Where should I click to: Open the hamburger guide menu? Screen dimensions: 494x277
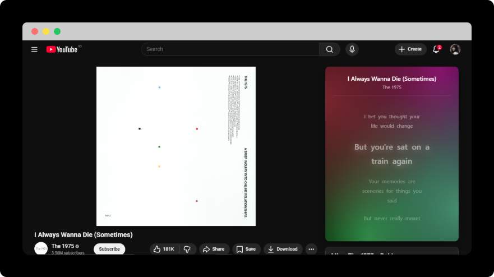pos(34,49)
